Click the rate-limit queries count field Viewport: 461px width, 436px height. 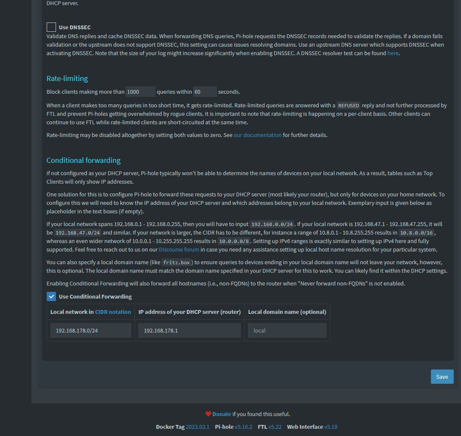coord(140,92)
